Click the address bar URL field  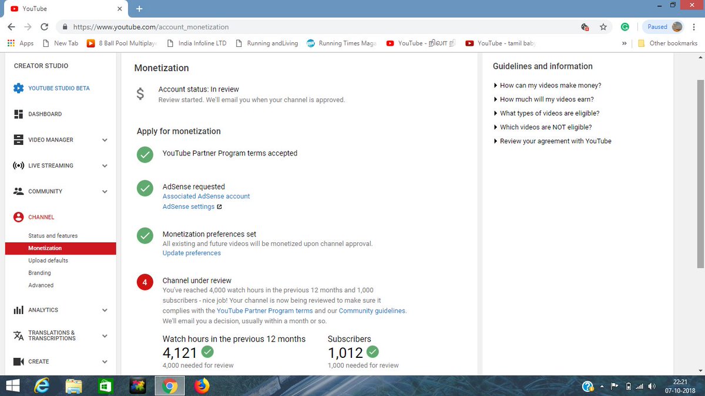317,27
